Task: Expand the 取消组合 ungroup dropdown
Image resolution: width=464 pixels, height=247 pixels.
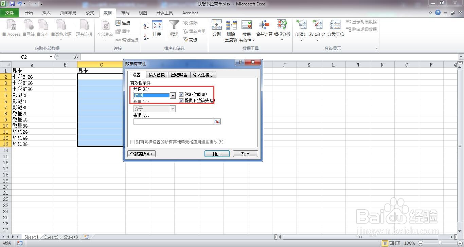Action: pos(318,40)
